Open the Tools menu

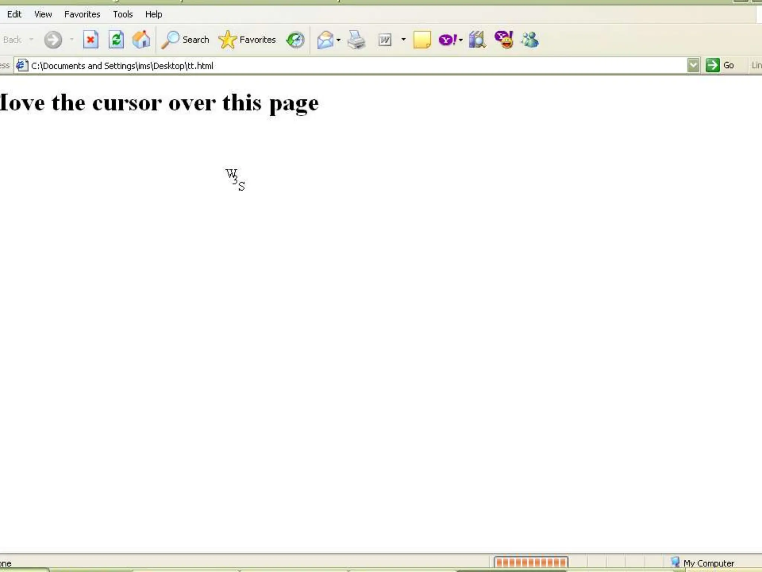(123, 14)
